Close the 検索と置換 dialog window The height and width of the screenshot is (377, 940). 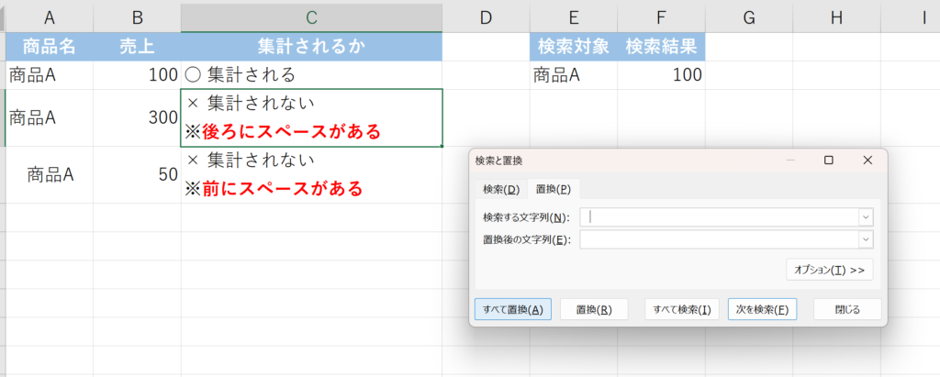[x=867, y=161]
